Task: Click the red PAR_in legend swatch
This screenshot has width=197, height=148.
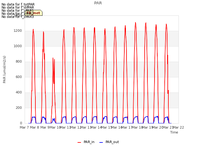Action: tap(79, 142)
